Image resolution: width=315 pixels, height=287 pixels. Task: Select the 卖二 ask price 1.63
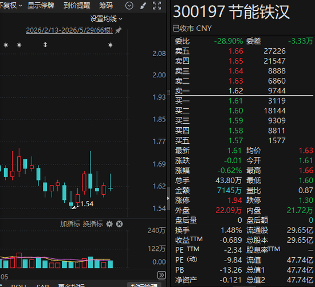pos(236,81)
